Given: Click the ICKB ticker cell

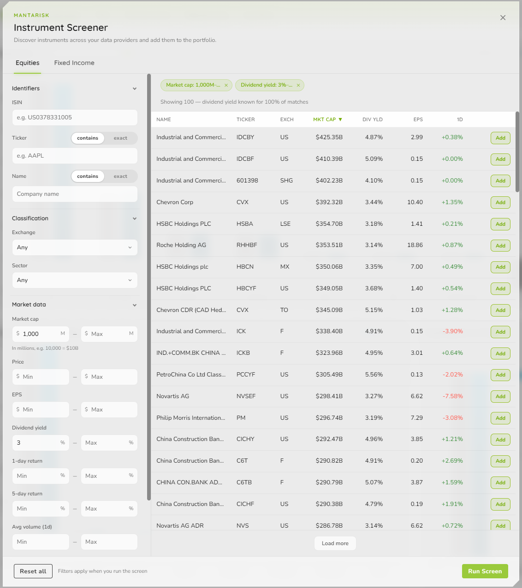Looking at the screenshot, I should point(243,353).
